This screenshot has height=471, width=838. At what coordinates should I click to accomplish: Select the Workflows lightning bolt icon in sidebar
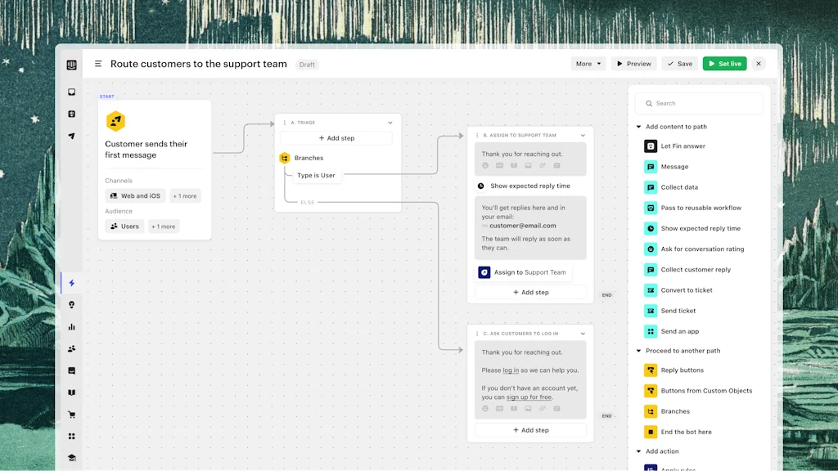tap(72, 283)
